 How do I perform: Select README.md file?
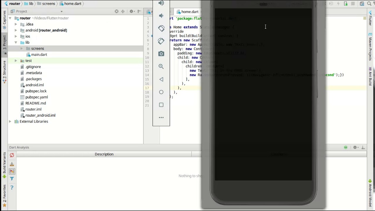[36, 103]
